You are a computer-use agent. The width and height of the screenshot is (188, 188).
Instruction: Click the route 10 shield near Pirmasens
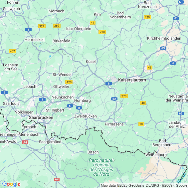pyautogui.click(x=141, y=124)
